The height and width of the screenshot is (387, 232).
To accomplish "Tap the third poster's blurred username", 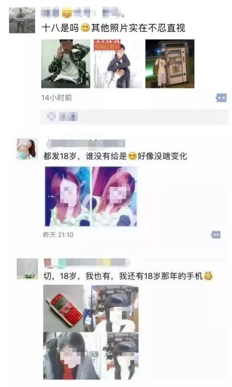I will 87,263.
